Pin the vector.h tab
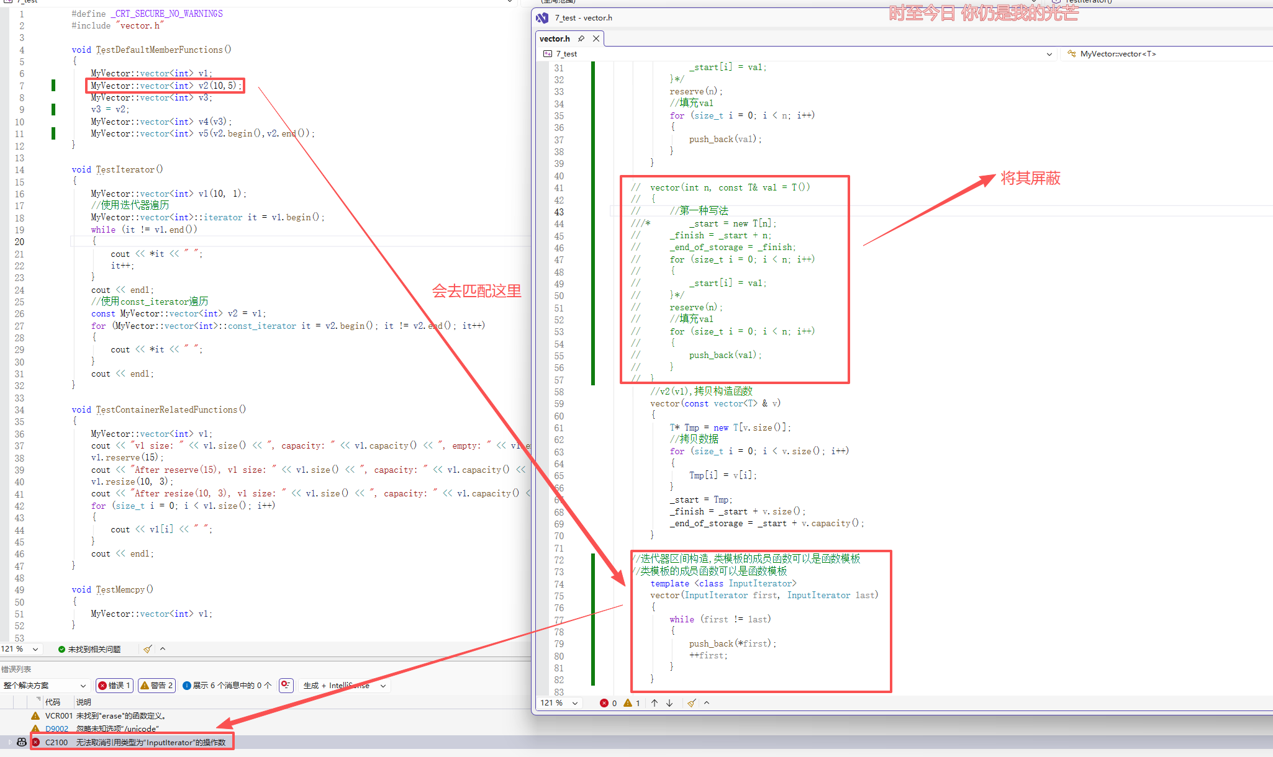The image size is (1273, 757). click(x=581, y=38)
